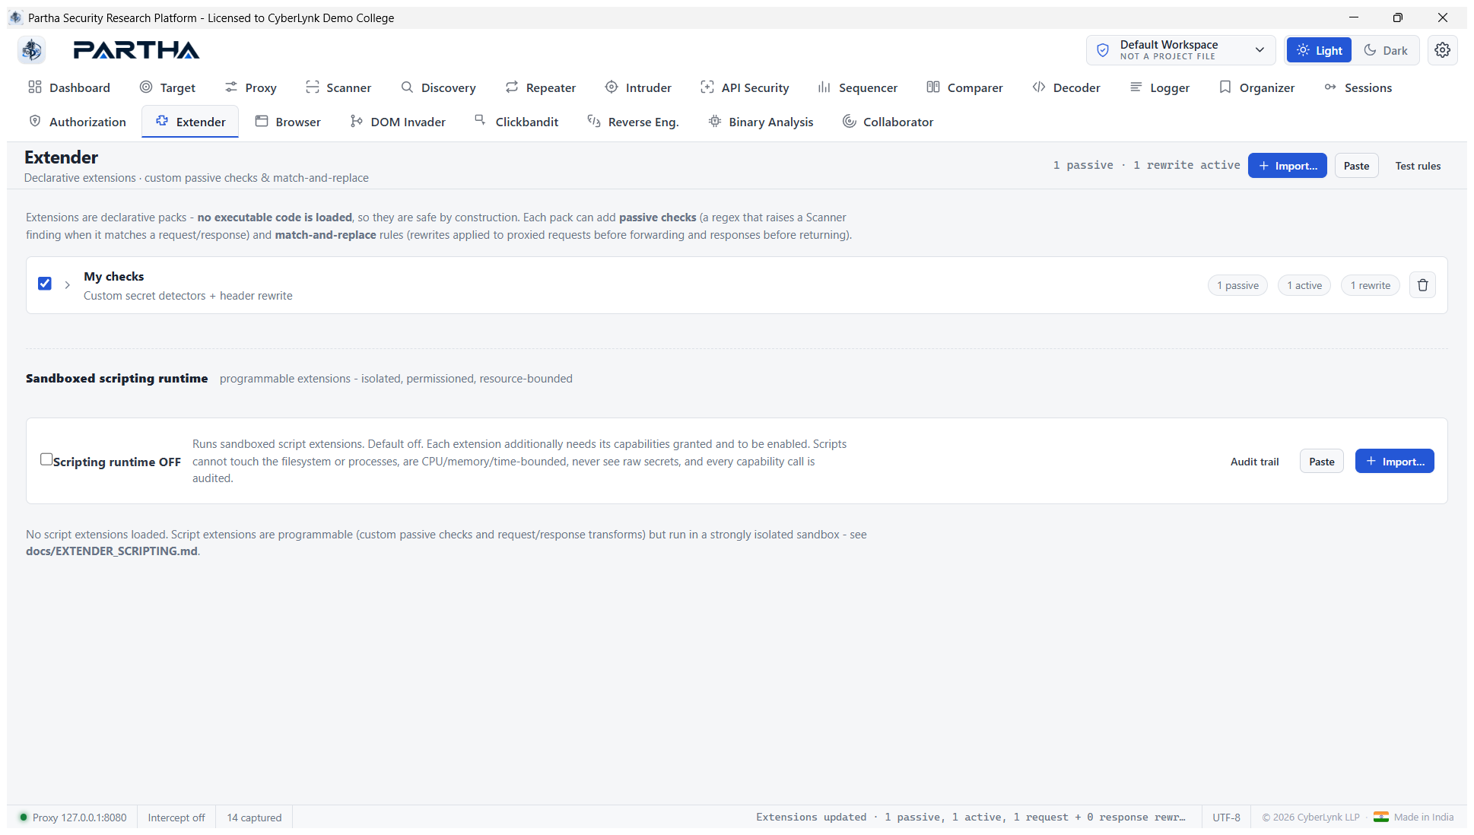This screenshot has height=835, width=1474.
Task: Click the Target bullseye icon
Action: pyautogui.click(x=146, y=87)
